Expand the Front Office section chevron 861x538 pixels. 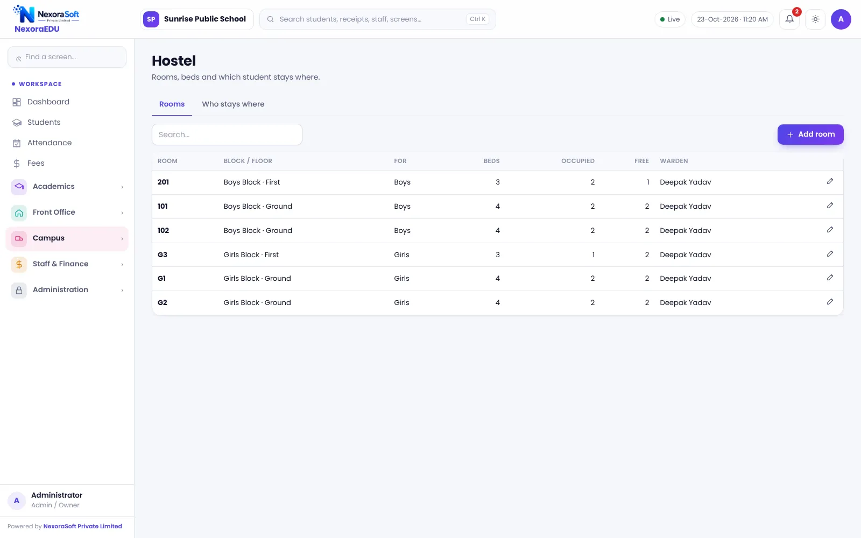(122, 213)
